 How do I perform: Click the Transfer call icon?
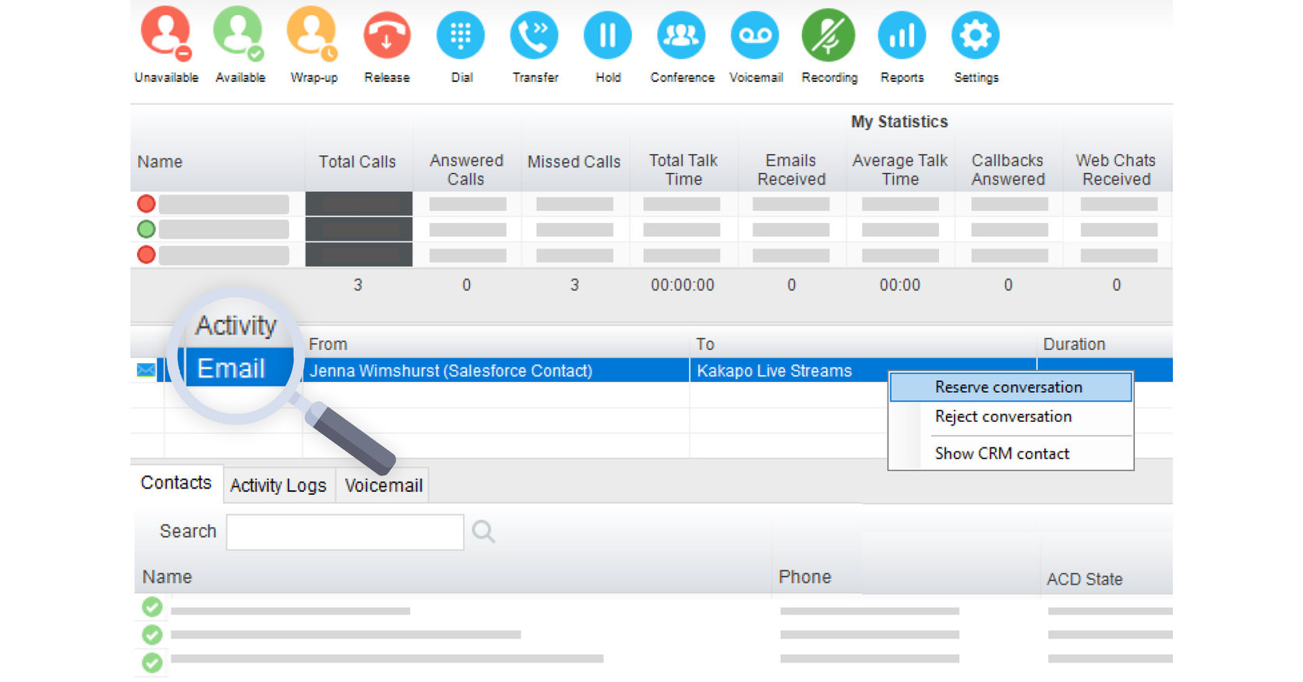tap(535, 35)
